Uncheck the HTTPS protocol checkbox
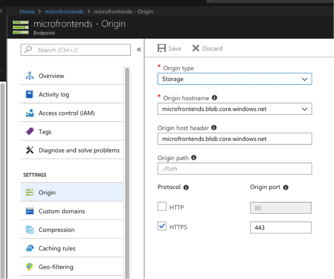This screenshot has height=279, width=334. point(162,226)
